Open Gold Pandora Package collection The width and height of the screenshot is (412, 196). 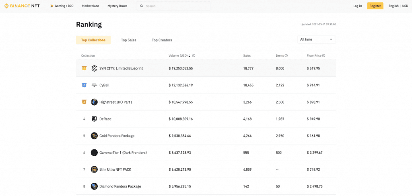(117, 136)
